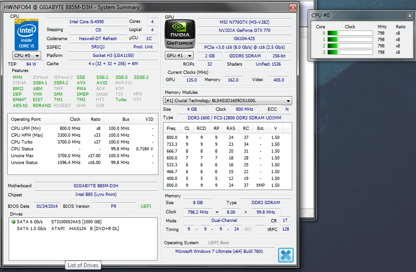Click the blue X close button beside operating system
416x272 pixels.
pos(286,255)
